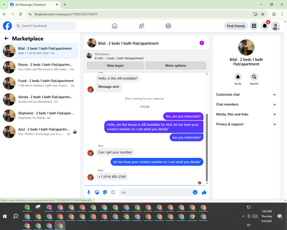287x230 pixels.
Task: Click the More options button
Action: click(176, 65)
